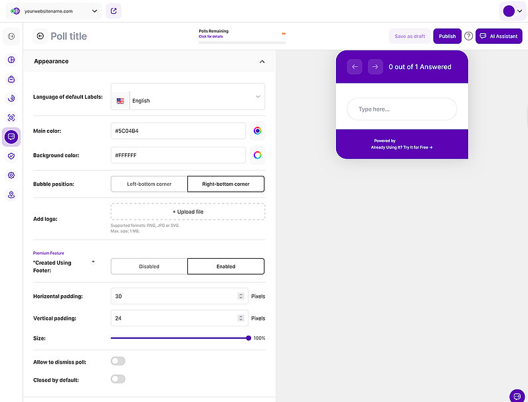Open the focus target sidebar icon
The width and height of the screenshot is (528, 402).
[x=11, y=117]
